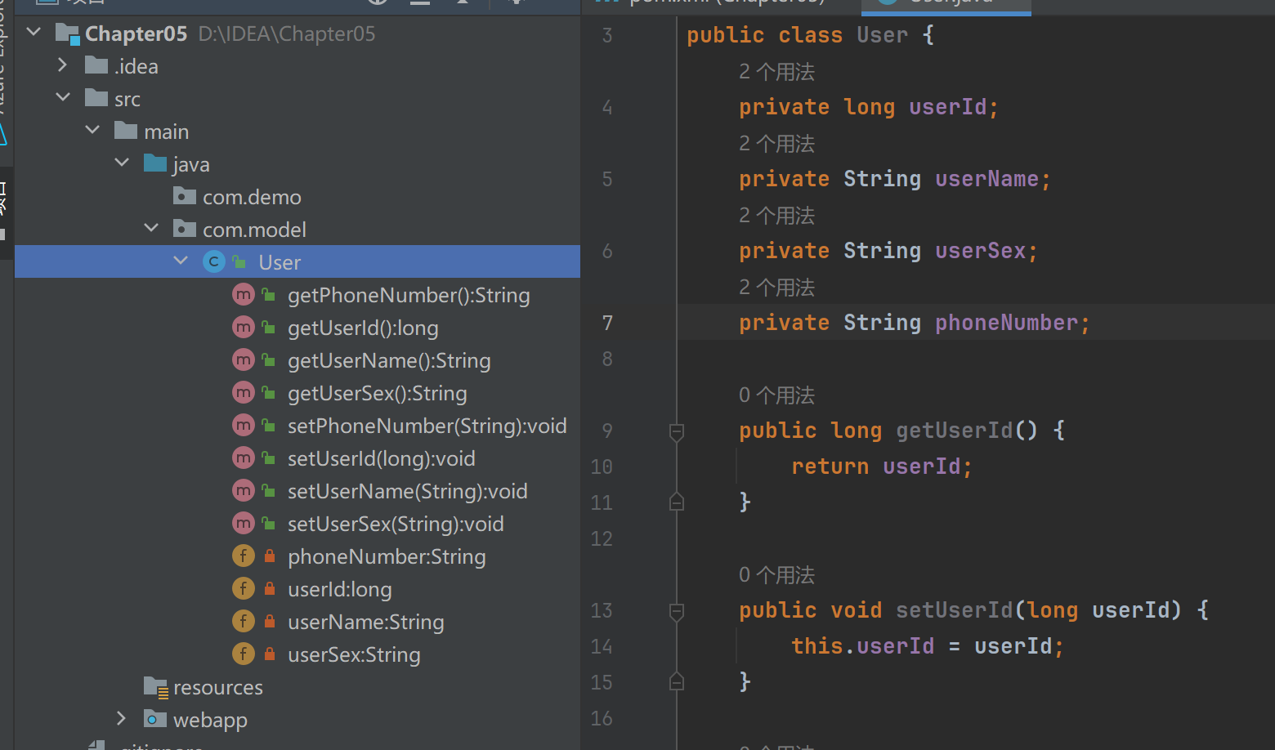This screenshot has width=1275, height=750.
Task: Click the field icon beside phoneNumber:String
Action: coord(243,556)
